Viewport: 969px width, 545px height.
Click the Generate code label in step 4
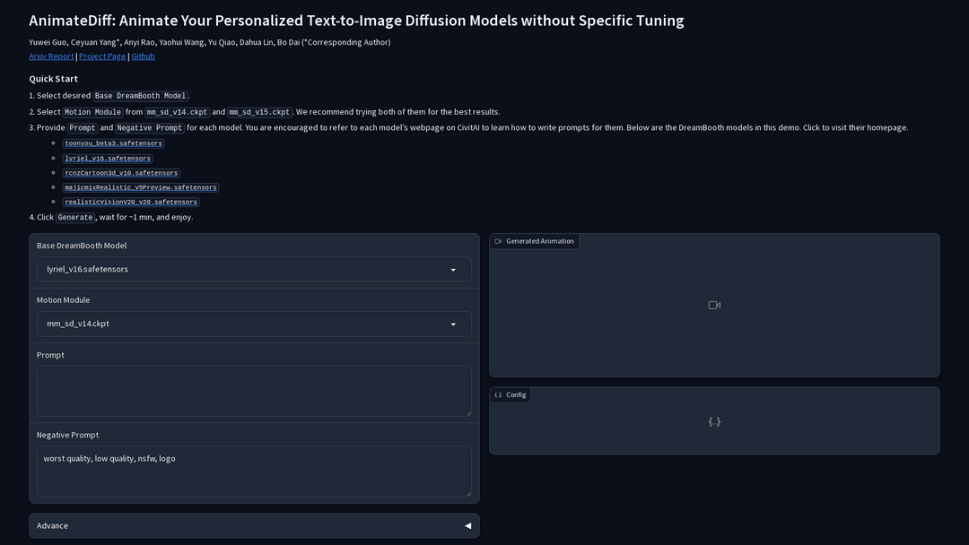tap(75, 217)
